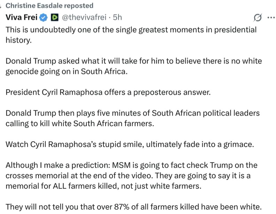This screenshot has width=276, height=214.
Task: Click the memorial for ALL farmers killed line
Action: click(x=103, y=186)
